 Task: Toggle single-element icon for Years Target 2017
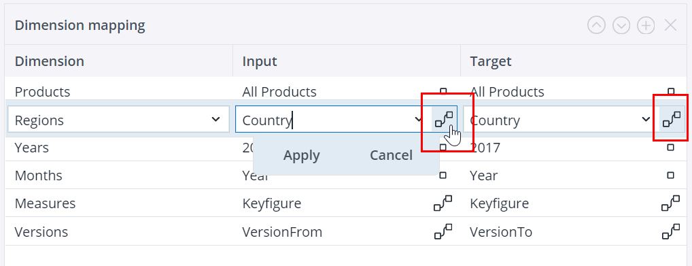pyautogui.click(x=671, y=148)
